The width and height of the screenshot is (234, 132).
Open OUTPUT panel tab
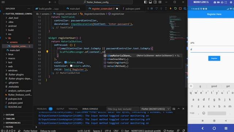point(60,109)
